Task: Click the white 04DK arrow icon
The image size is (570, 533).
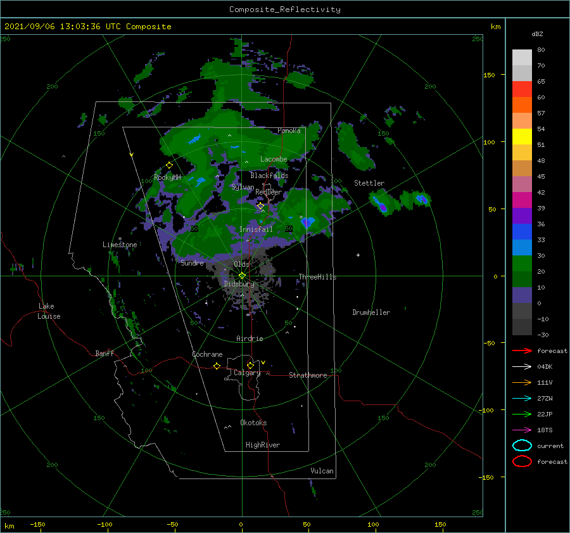Action: coord(522,367)
